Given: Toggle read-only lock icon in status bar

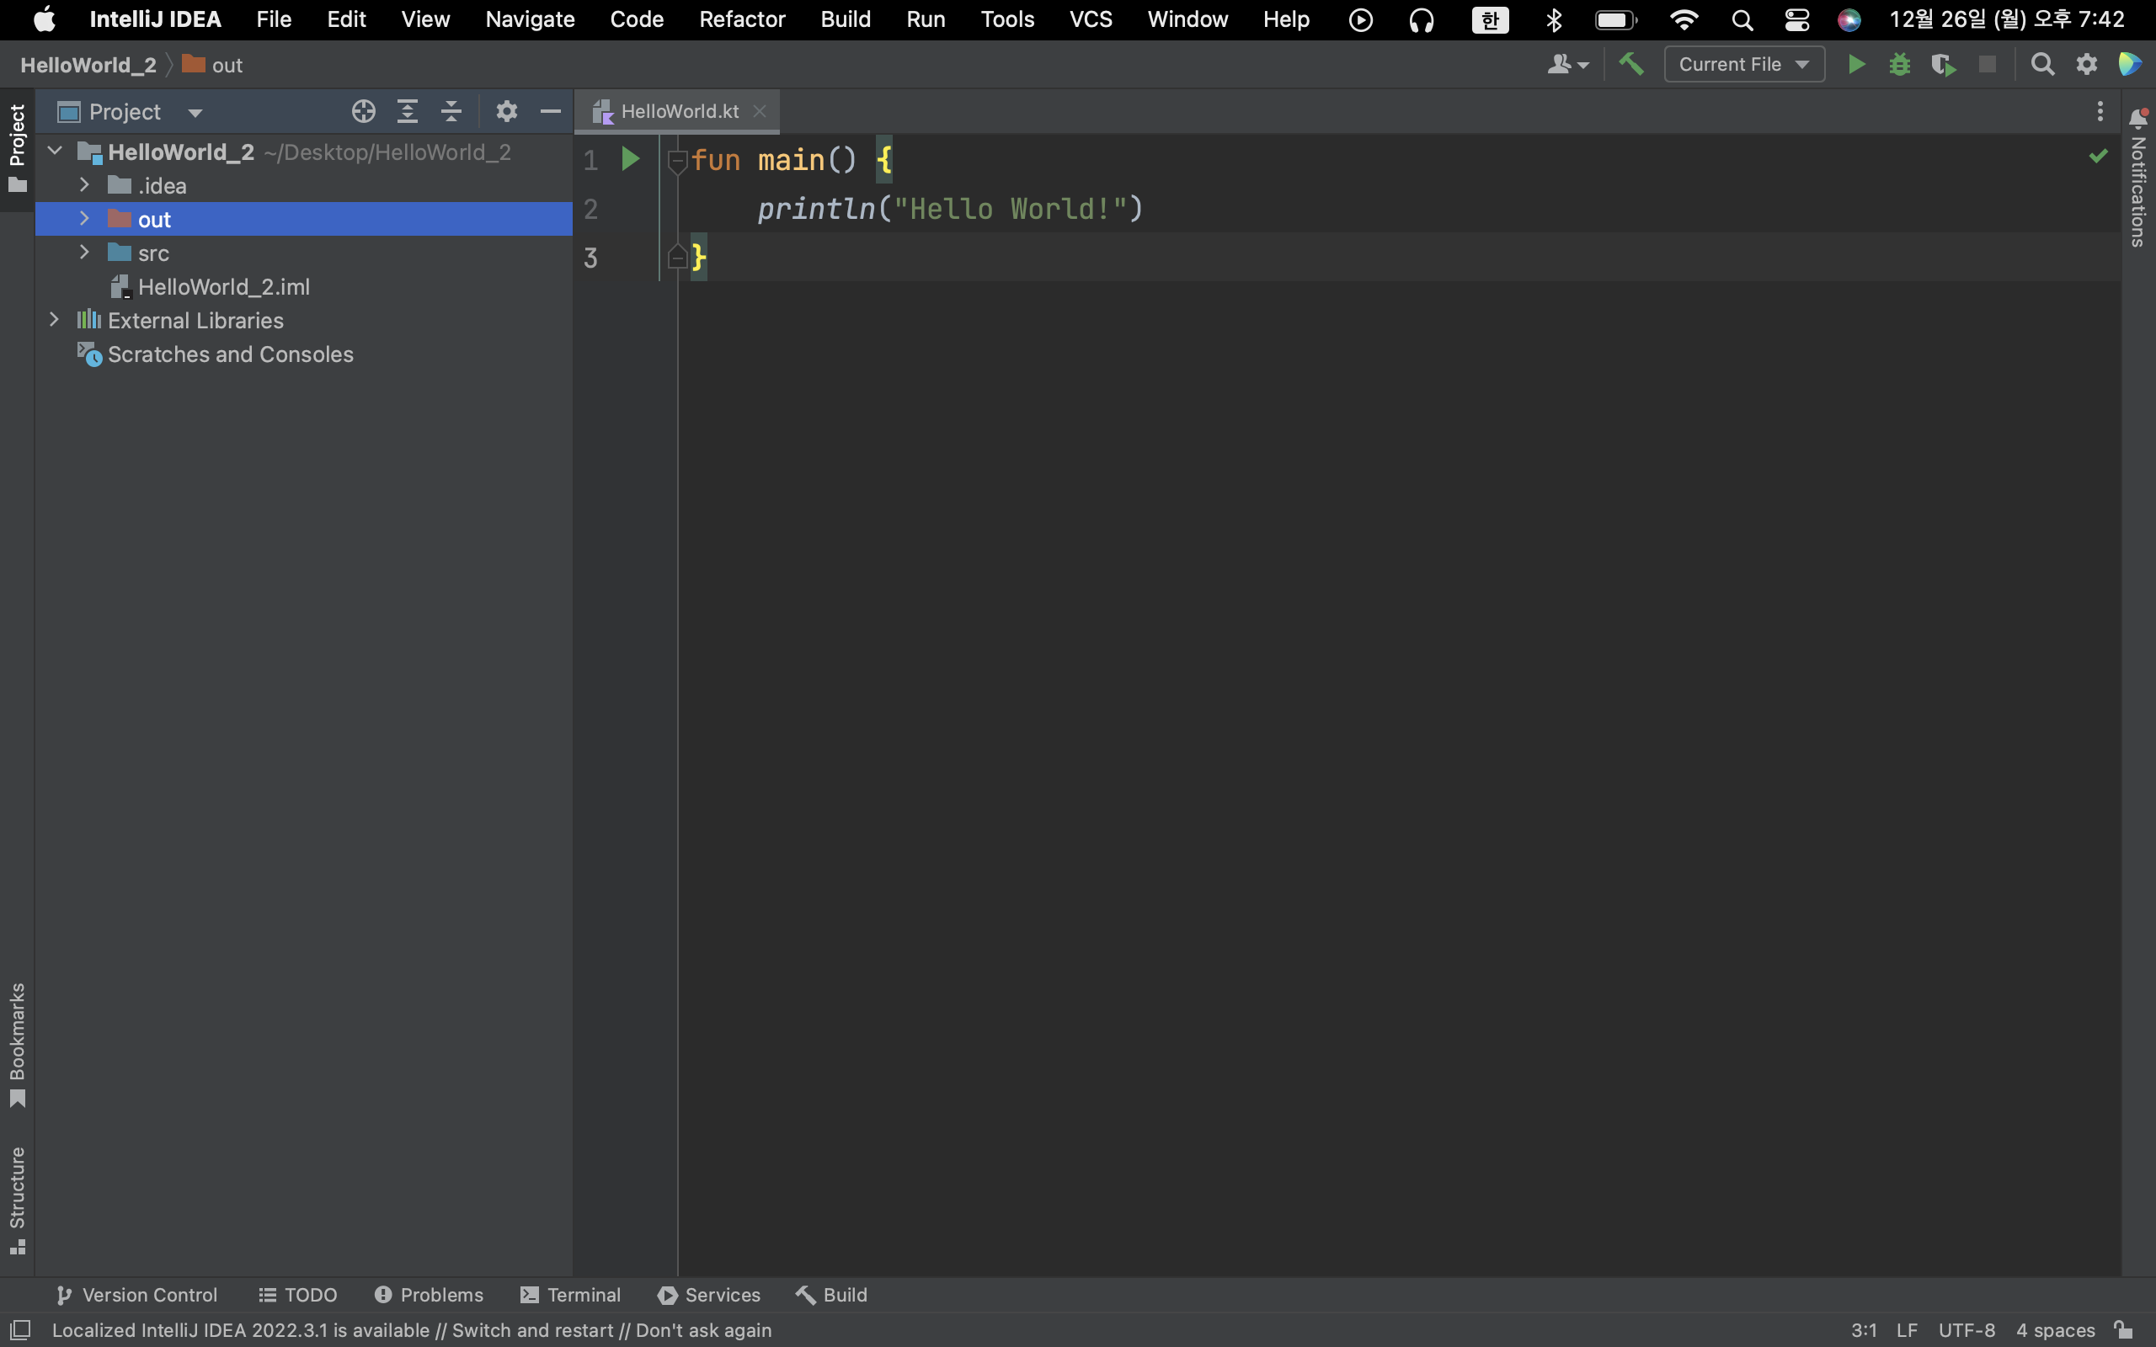Looking at the screenshot, I should coord(2124,1329).
